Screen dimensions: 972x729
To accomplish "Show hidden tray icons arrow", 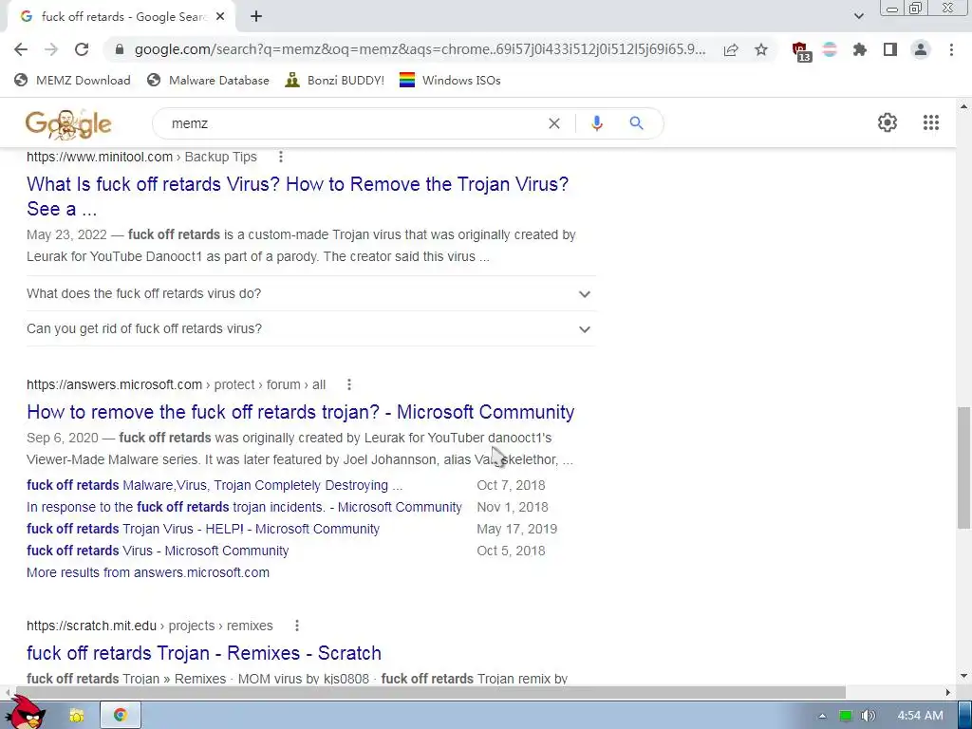I will click(822, 716).
